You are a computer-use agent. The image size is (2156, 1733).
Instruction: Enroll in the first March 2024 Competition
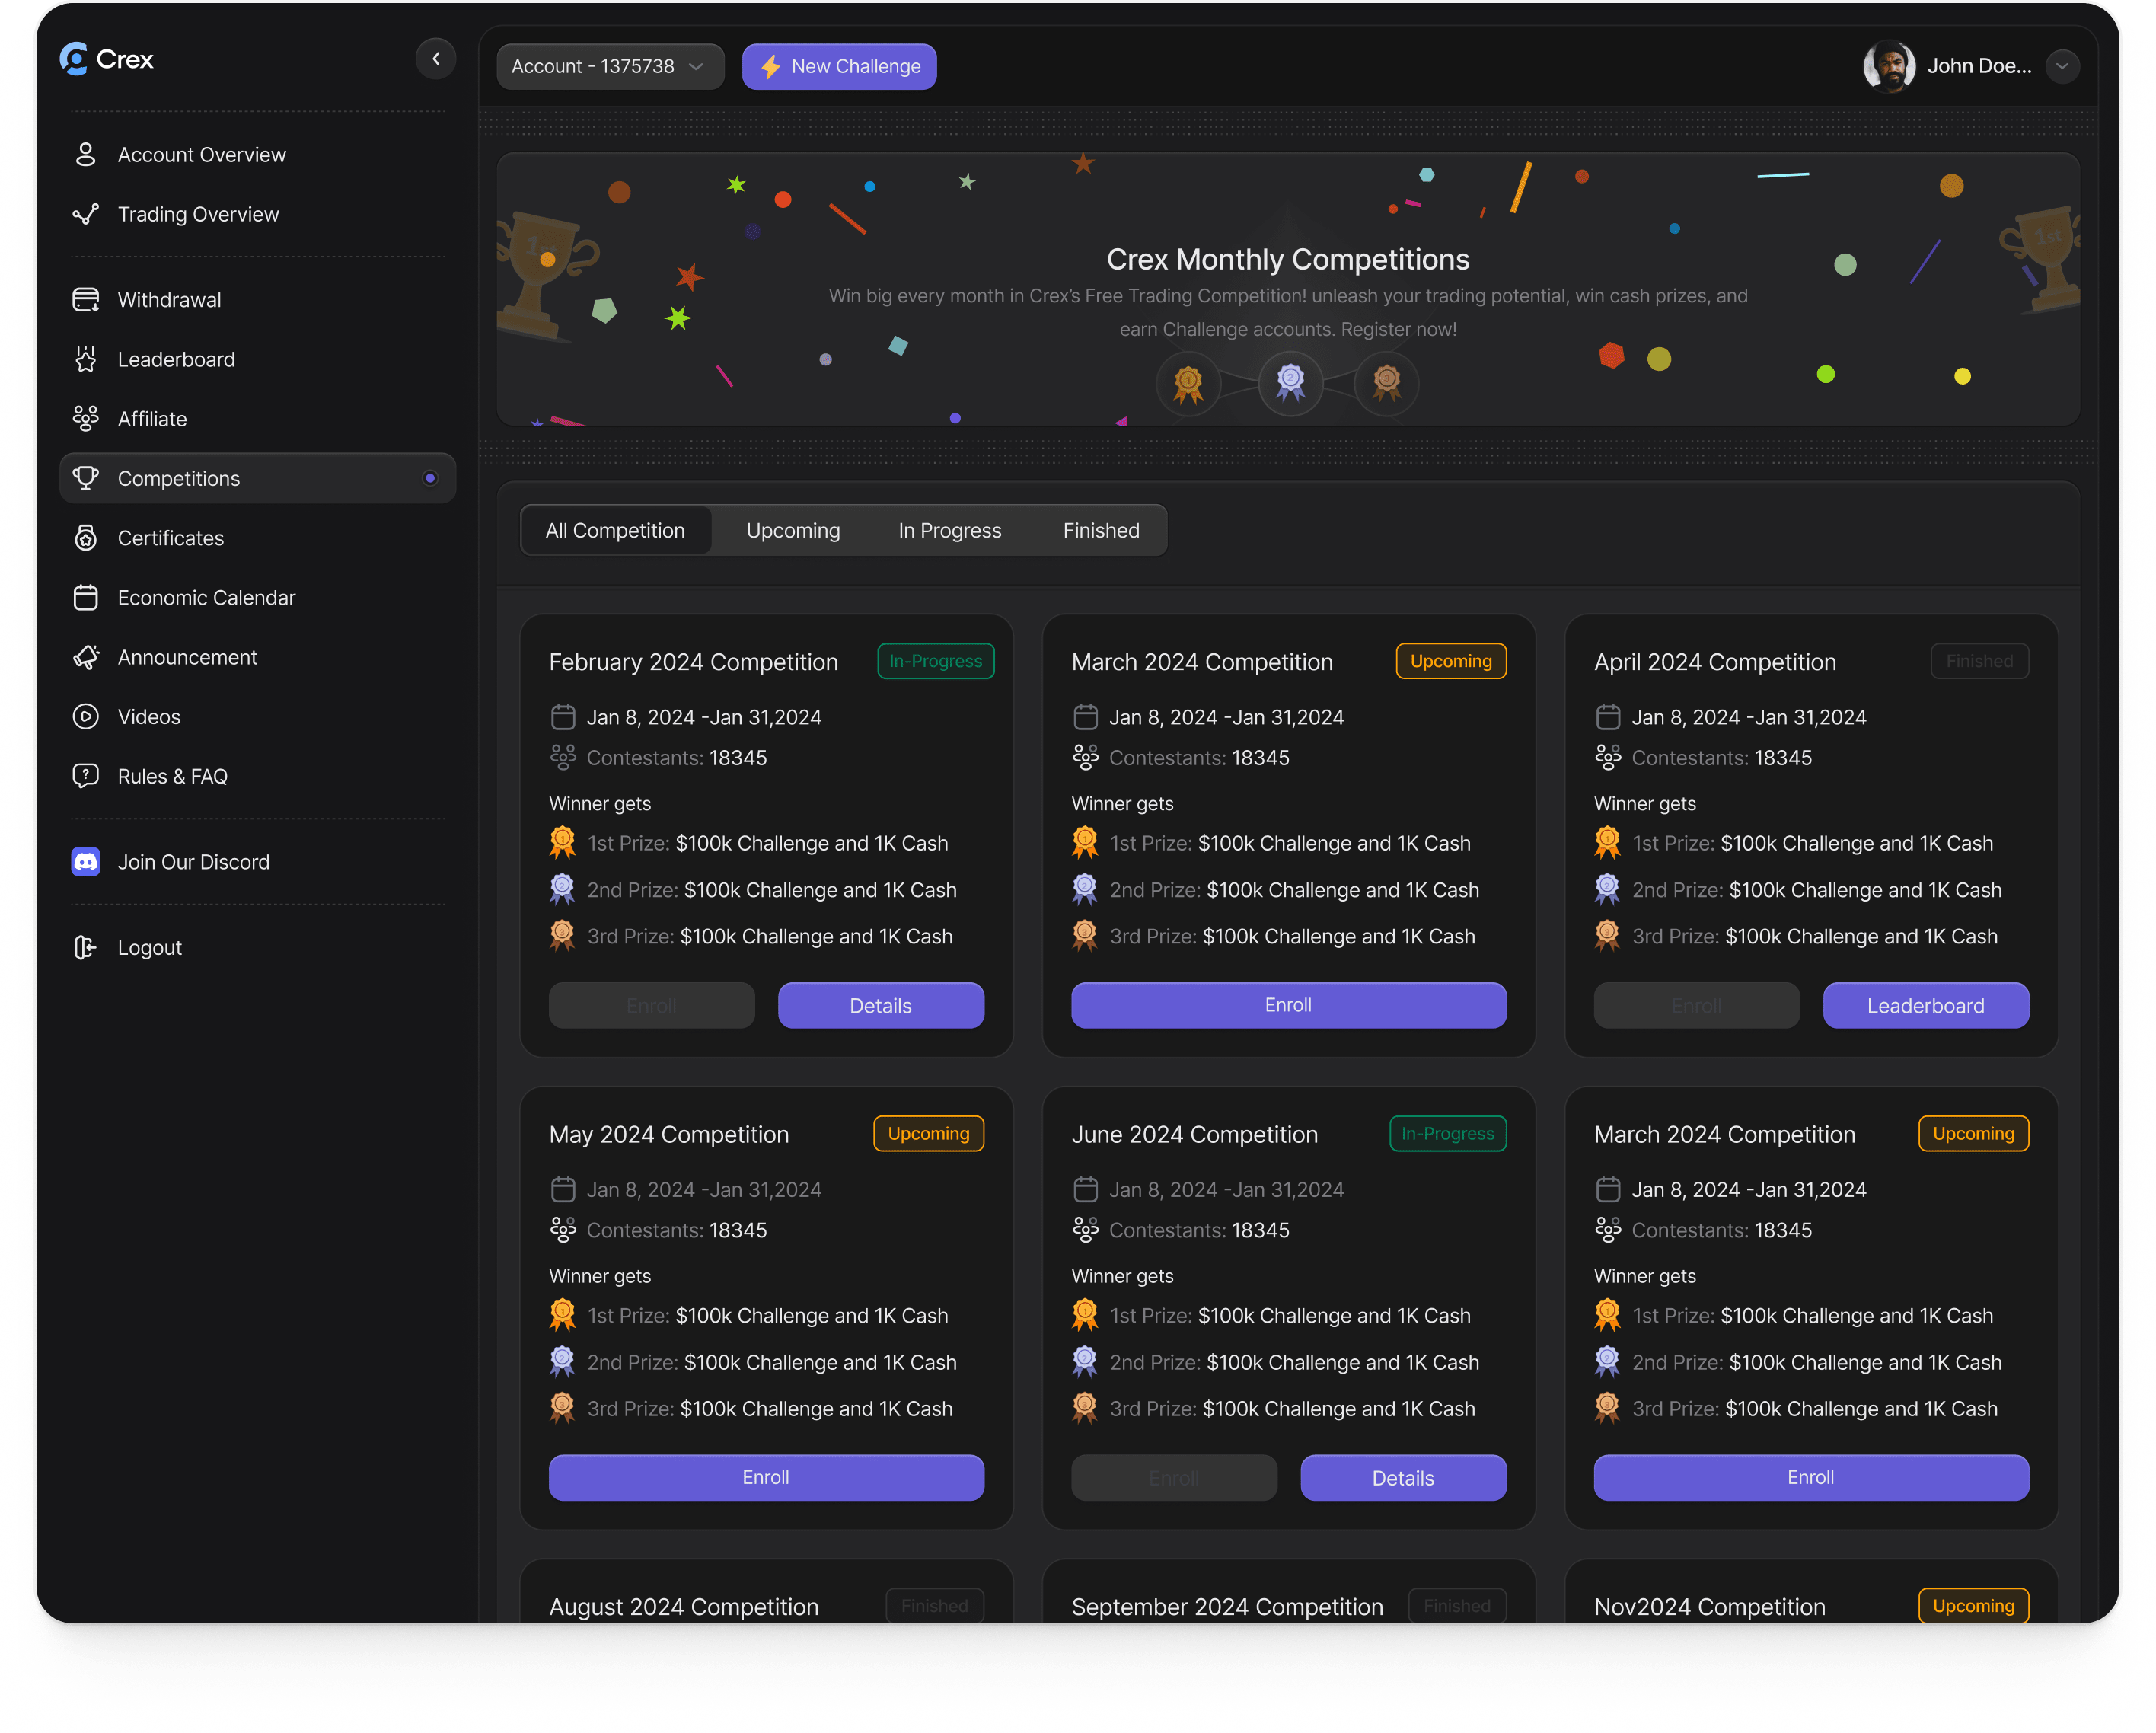point(1288,1005)
